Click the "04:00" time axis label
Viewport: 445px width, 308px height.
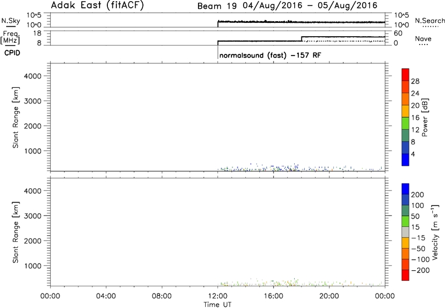(106, 296)
